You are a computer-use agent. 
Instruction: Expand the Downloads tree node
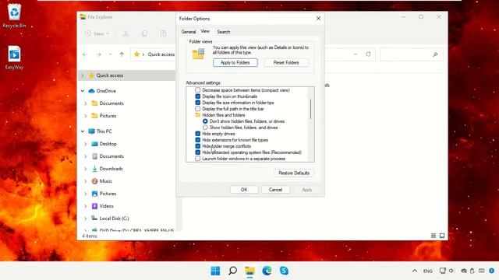click(86, 169)
